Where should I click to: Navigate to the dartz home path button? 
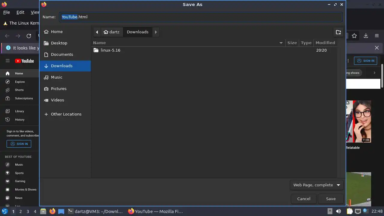112,32
